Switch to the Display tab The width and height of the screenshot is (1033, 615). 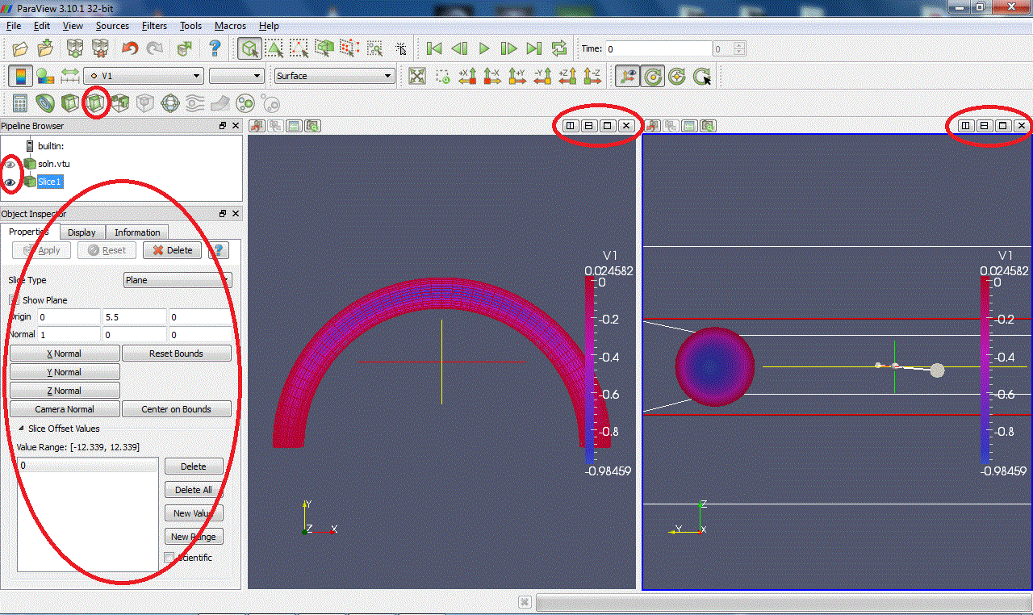82,232
